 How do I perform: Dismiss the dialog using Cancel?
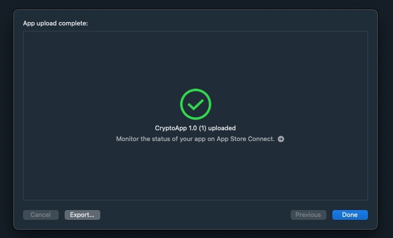click(x=41, y=215)
